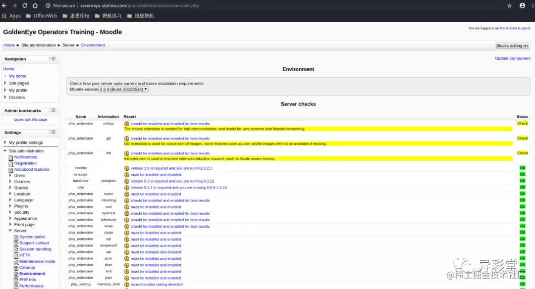The height and width of the screenshot is (289, 535).
Task: Click the Blocks editing on button
Action: 512,46
